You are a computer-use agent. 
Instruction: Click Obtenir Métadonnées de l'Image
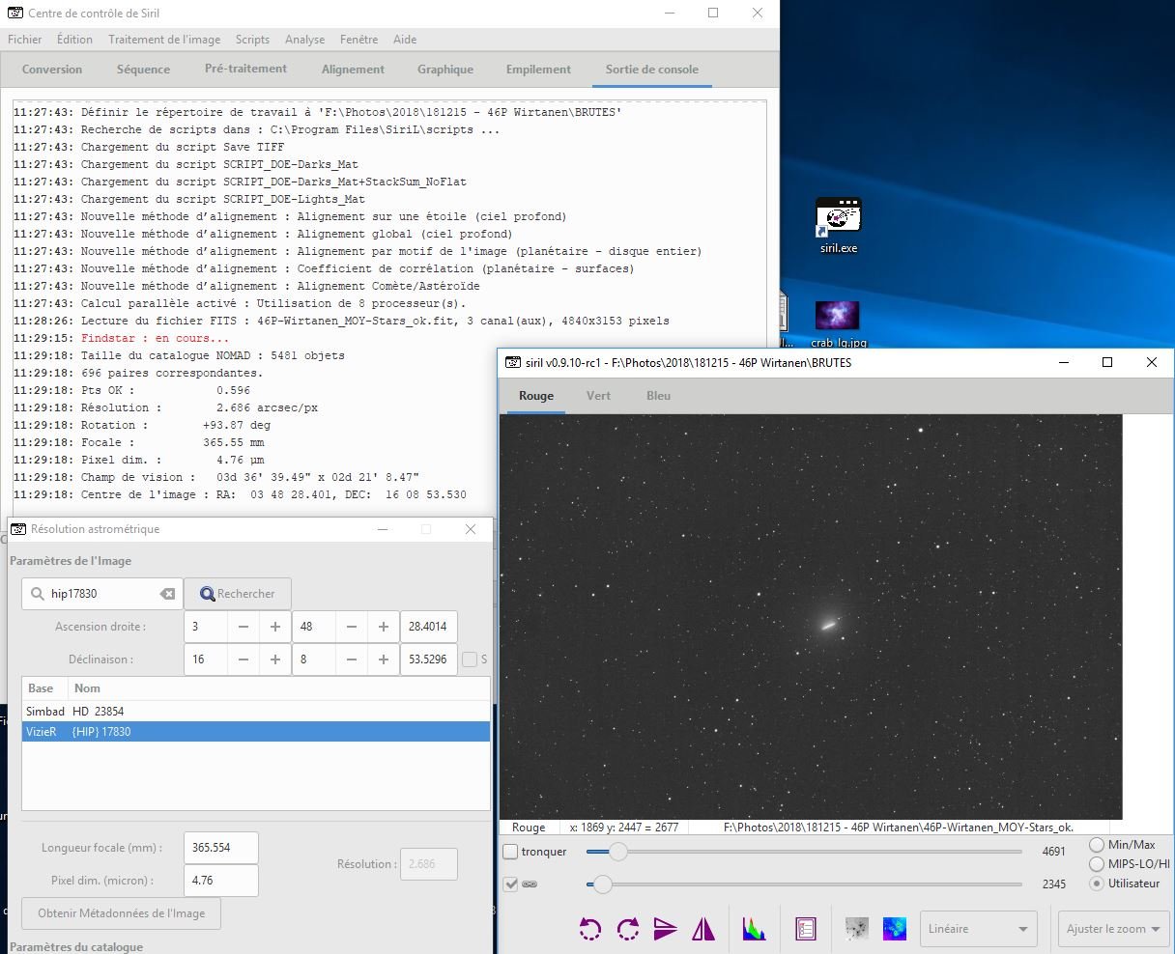[x=121, y=913]
